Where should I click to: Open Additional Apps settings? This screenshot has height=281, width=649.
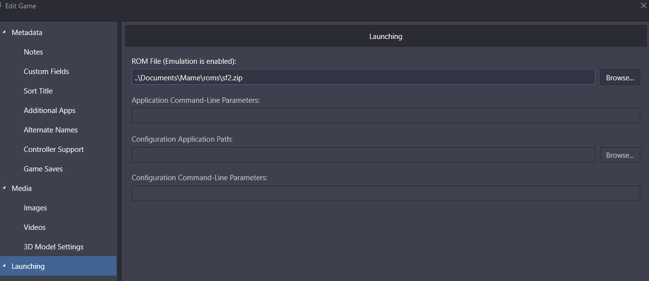coord(49,110)
